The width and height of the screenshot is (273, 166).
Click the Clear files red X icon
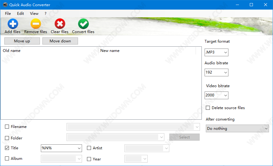[60, 23]
